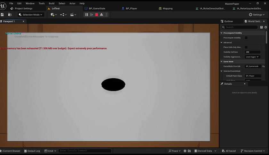Open the Cmd console type dropdown

pos(50,151)
